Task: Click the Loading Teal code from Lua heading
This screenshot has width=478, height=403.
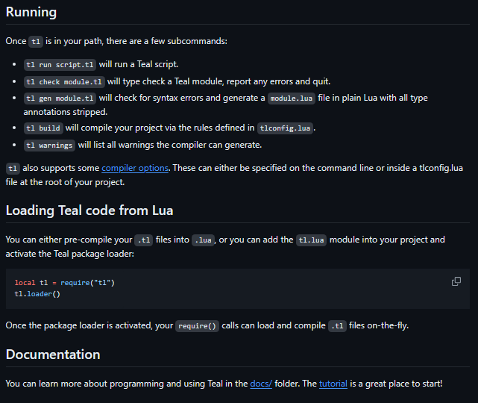Action: (89, 210)
